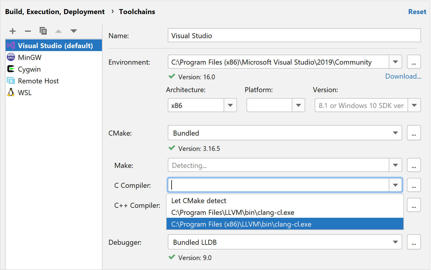Click the Make Detecting field

click(x=279, y=165)
